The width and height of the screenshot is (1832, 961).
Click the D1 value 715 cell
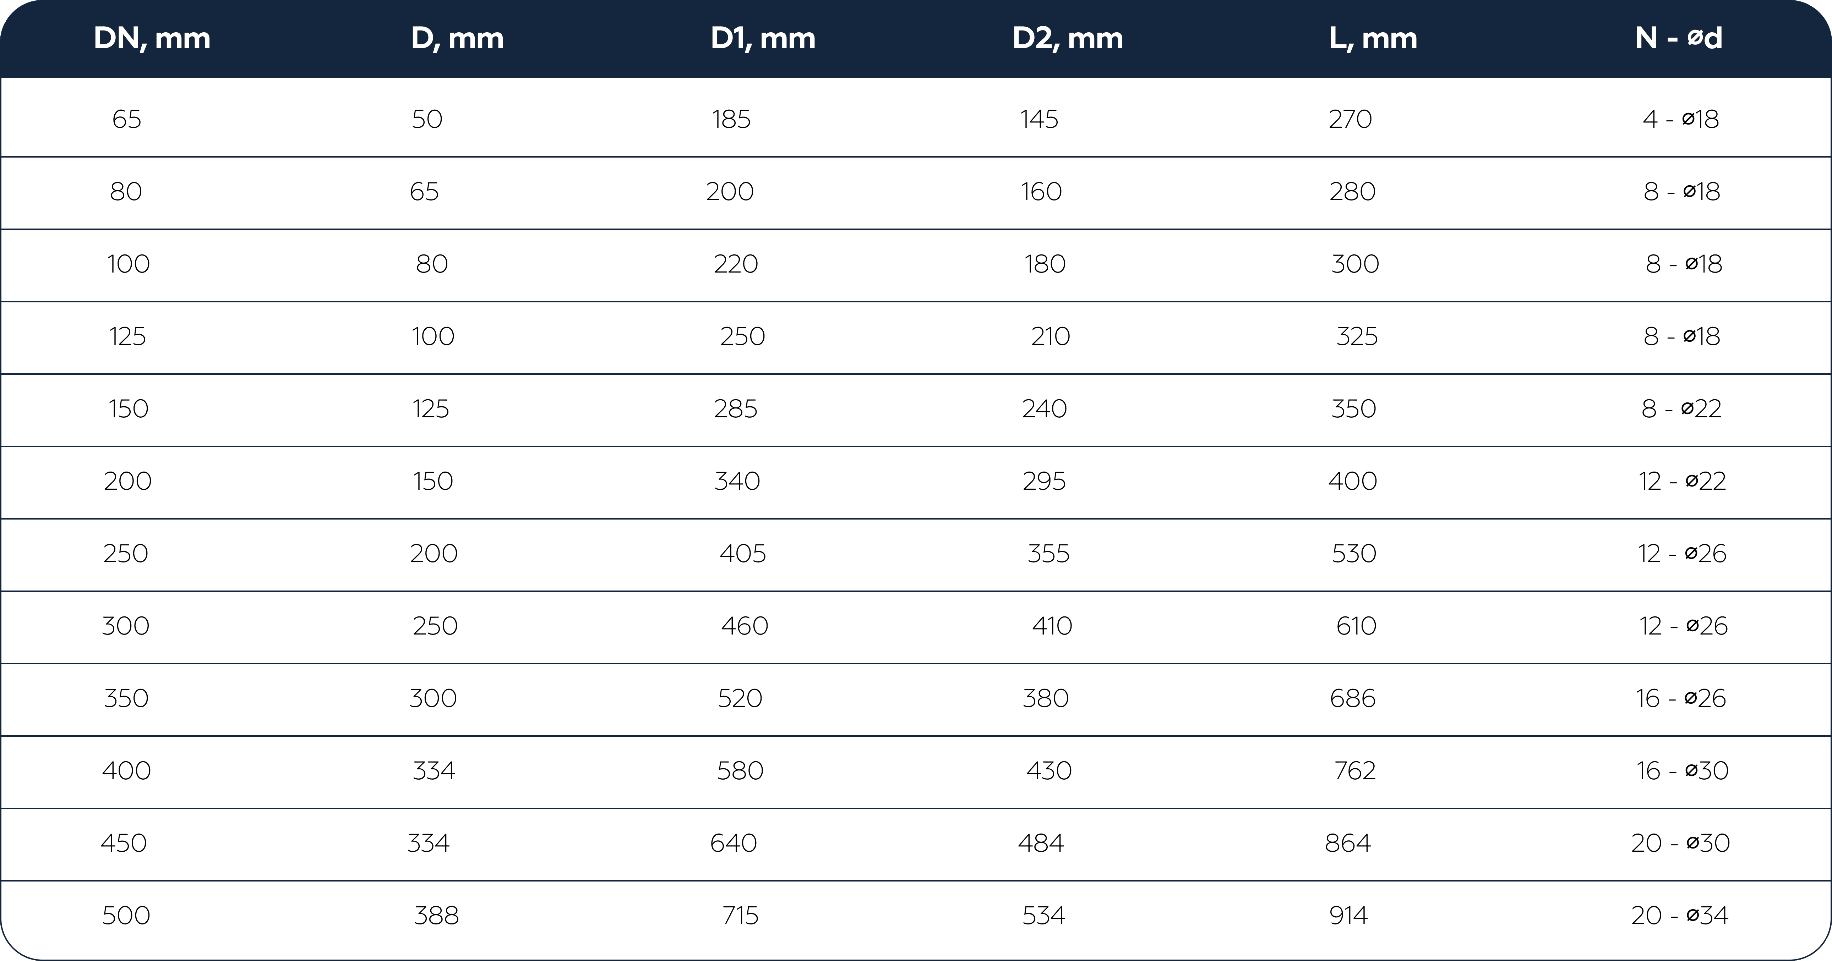pyautogui.click(x=740, y=915)
